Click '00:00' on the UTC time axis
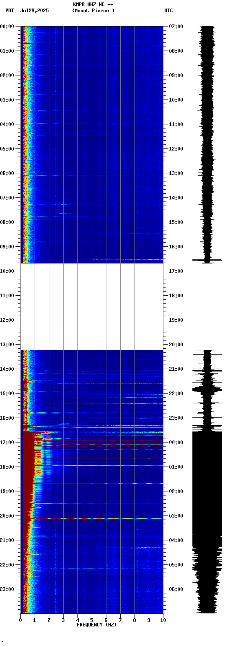The image size is (225, 646). (176, 442)
